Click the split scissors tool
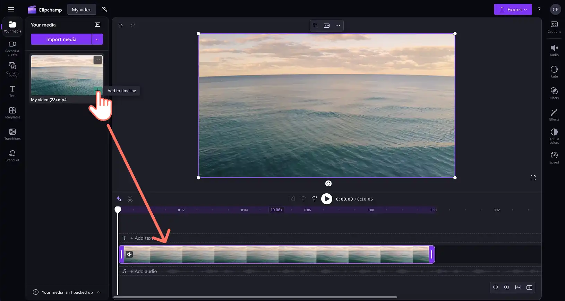 coord(130,199)
